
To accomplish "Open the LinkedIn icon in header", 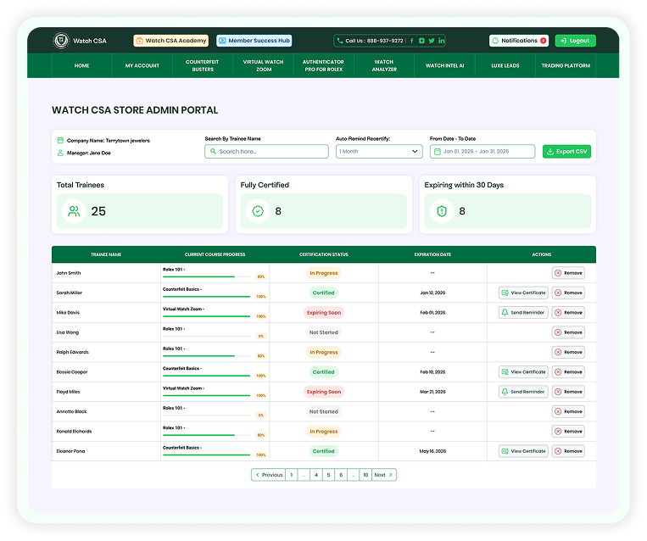I will (442, 41).
